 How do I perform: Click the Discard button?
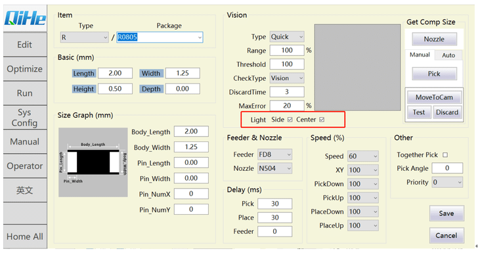(x=447, y=112)
